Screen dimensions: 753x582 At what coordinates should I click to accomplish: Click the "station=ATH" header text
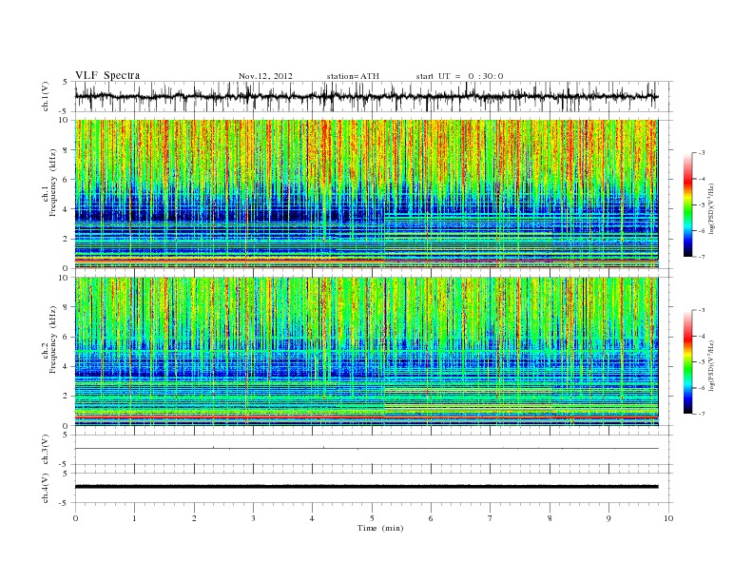[353, 76]
